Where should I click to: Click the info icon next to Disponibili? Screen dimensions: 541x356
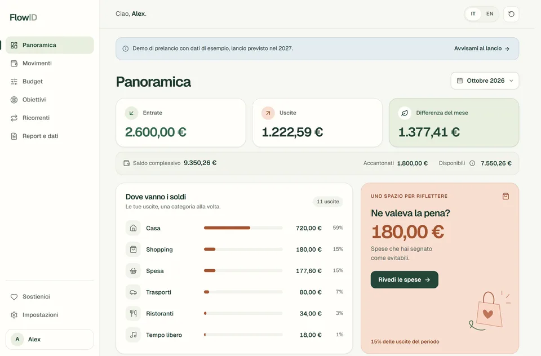click(x=472, y=163)
